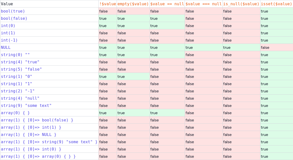Click $value == null "false" in string "0" row
This screenshot has width=293, height=160.
coord(167,77)
